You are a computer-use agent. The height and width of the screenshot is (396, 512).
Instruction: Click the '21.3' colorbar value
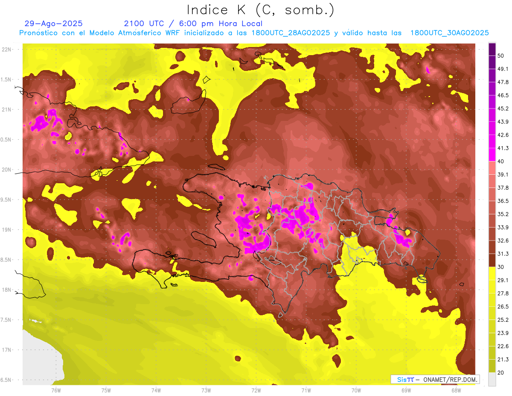coord(503,360)
